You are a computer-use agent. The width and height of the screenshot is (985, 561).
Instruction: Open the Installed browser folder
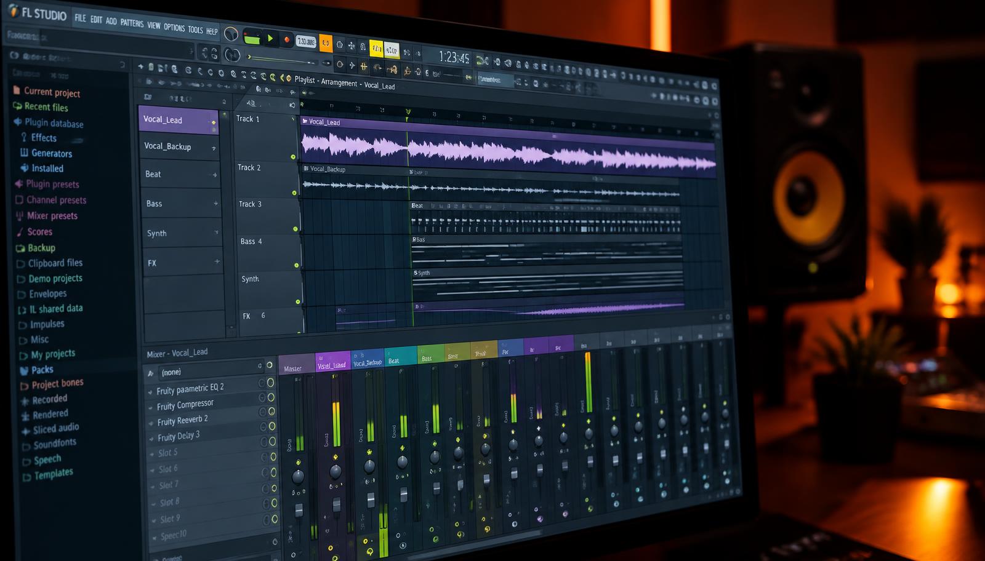click(42, 168)
